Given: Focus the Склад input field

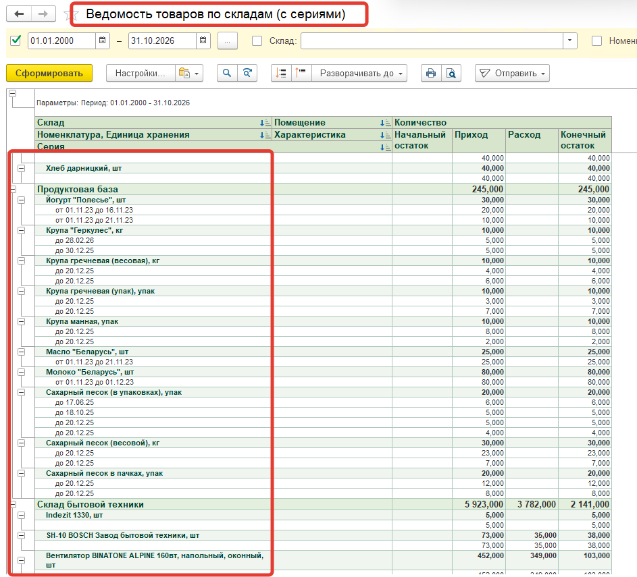Looking at the screenshot, I should tap(432, 40).
